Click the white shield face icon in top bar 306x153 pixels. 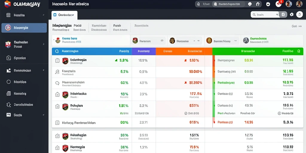pos(268,4)
